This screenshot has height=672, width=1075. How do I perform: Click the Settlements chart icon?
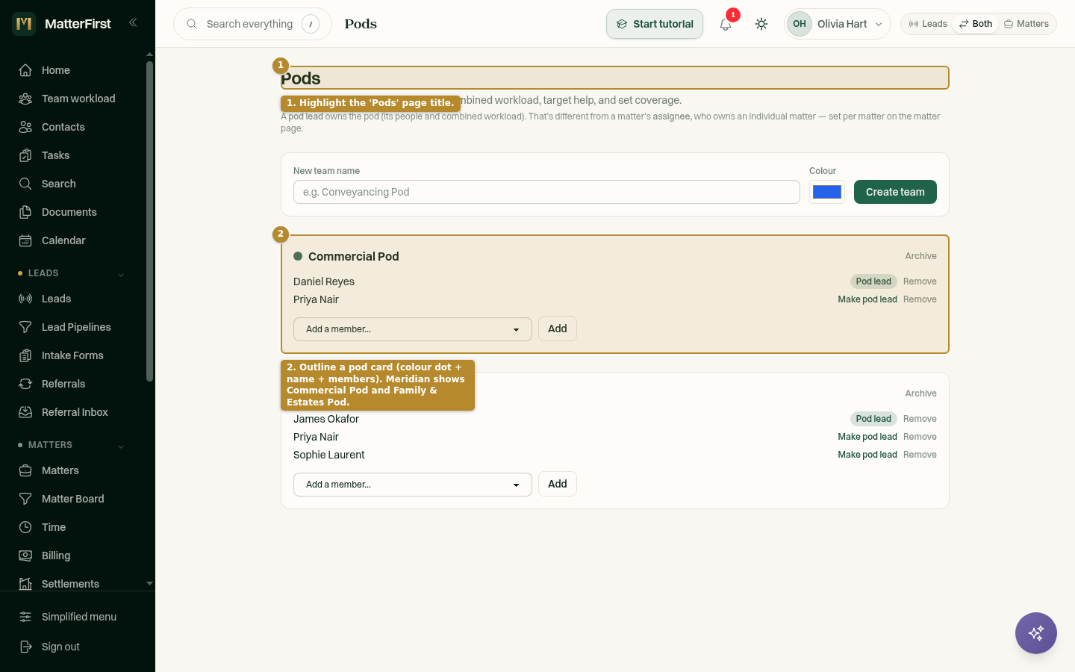[x=25, y=584]
